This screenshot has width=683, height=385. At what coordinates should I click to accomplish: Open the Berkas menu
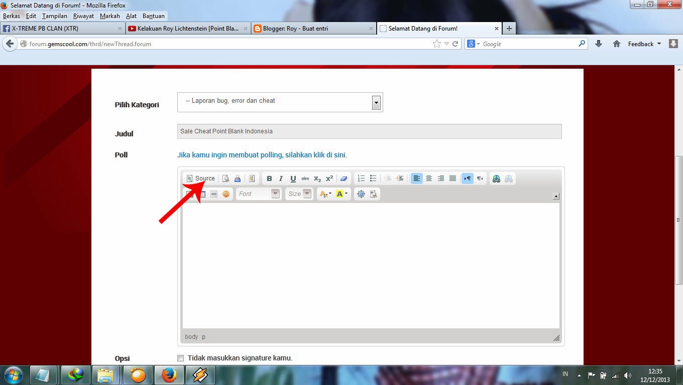coord(12,16)
